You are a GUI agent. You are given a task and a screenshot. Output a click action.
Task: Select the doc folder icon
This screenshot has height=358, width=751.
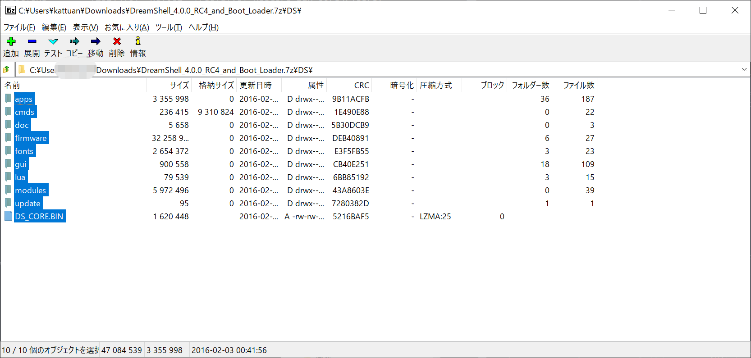tap(8, 125)
